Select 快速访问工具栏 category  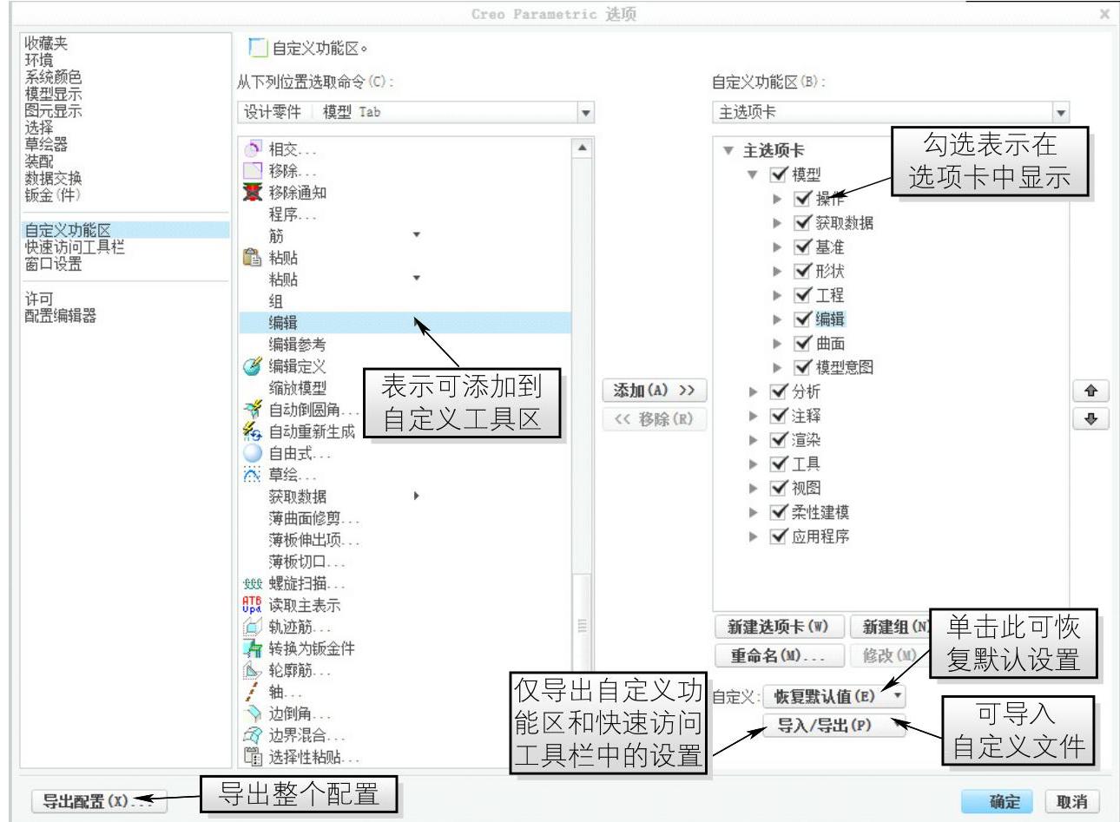point(75,247)
